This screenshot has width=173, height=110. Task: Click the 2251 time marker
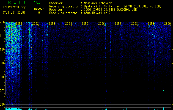click(19, 24)
